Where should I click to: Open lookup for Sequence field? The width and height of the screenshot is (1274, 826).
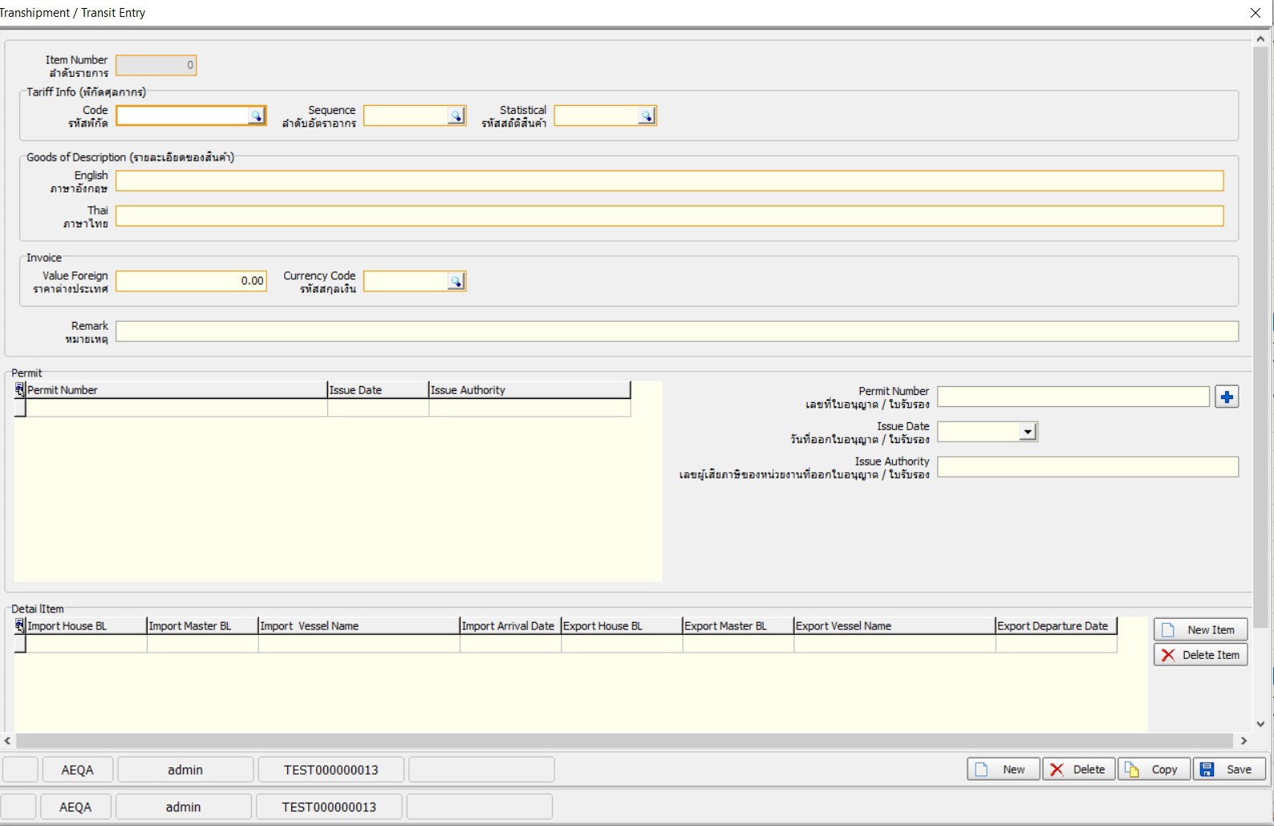pos(456,116)
